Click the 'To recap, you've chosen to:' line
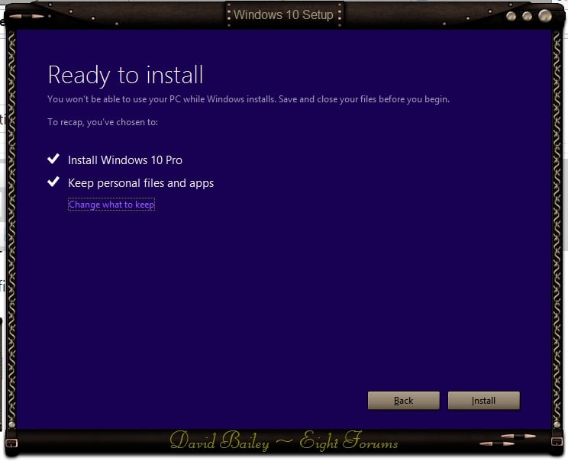The image size is (568, 461). (x=102, y=122)
